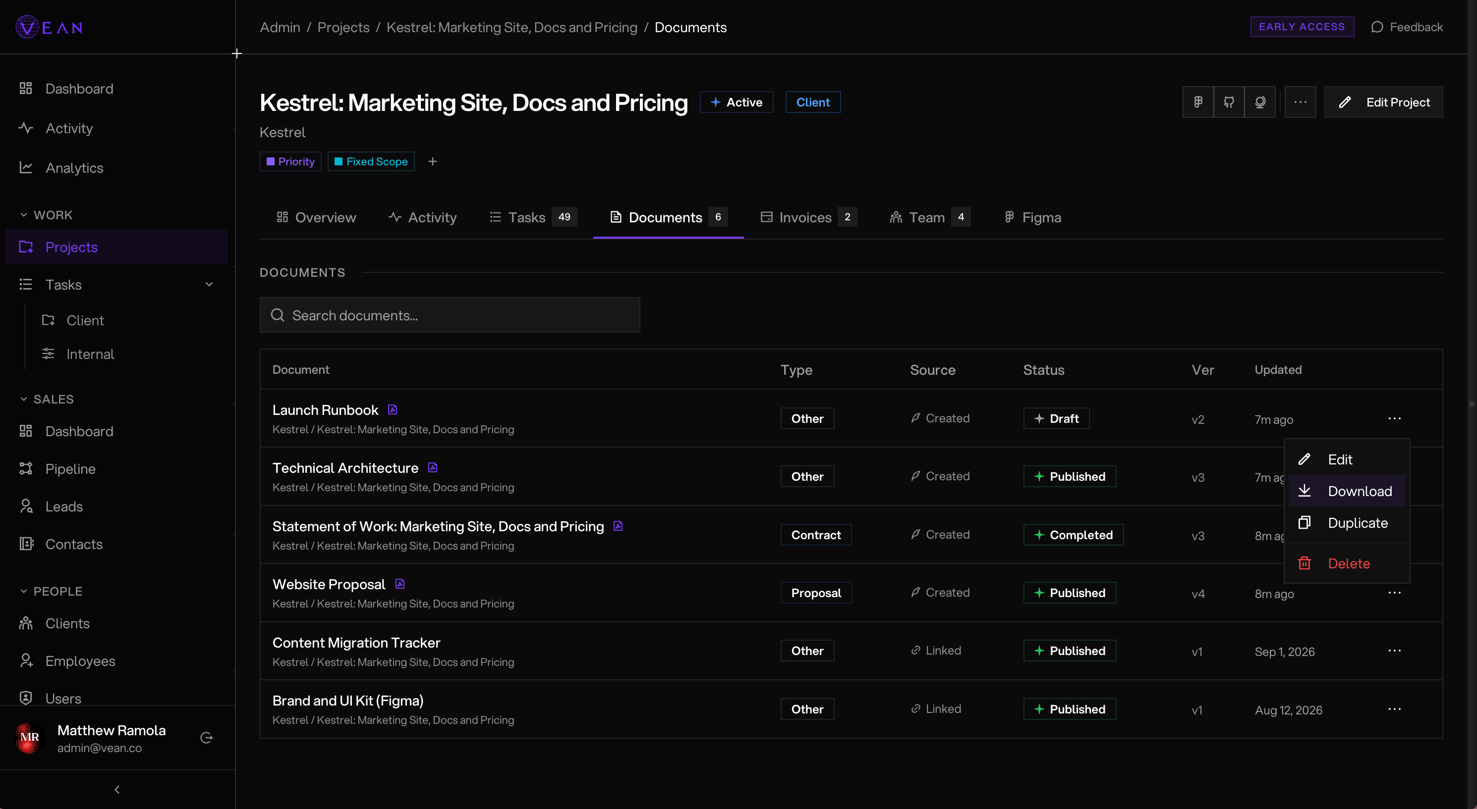Open the row menu for Website Proposal

pyautogui.click(x=1394, y=593)
